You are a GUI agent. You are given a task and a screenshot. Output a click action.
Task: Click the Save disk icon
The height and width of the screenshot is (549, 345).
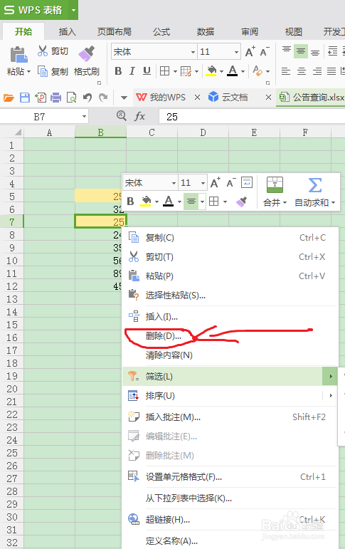[24, 98]
